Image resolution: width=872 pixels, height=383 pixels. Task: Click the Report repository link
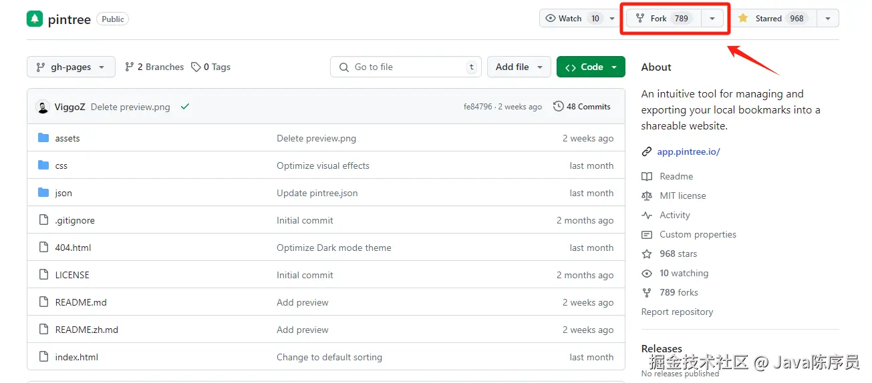coord(677,312)
